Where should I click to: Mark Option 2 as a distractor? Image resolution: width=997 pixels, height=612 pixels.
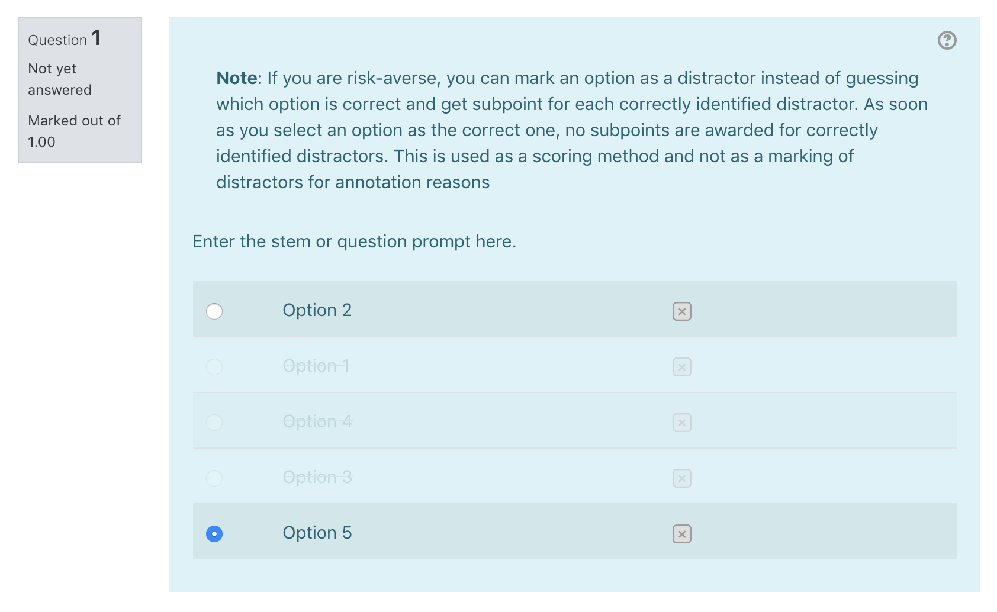(681, 311)
